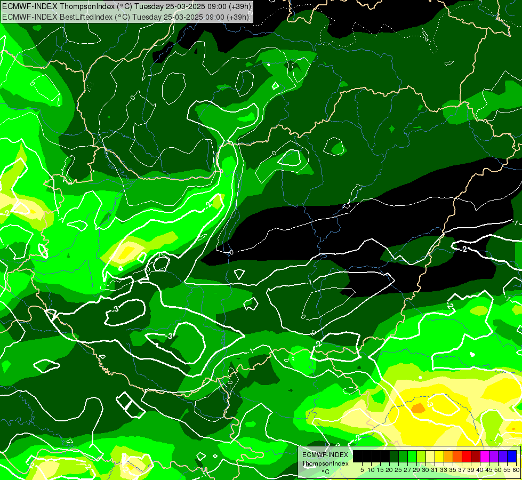Pick the lime 29–30 legend swatch
522x480 pixels.
421,456
